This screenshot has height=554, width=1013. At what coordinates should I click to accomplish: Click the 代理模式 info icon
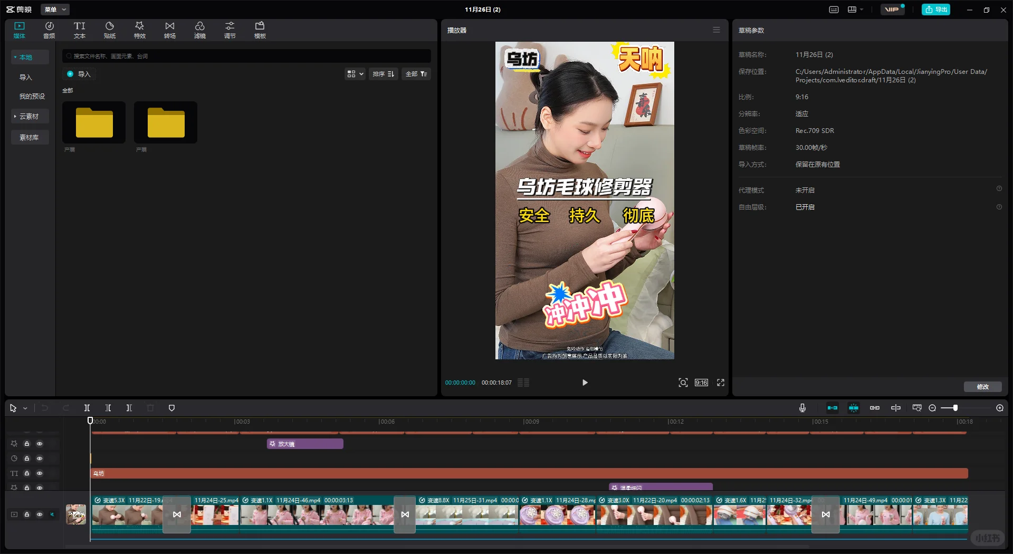coord(999,189)
